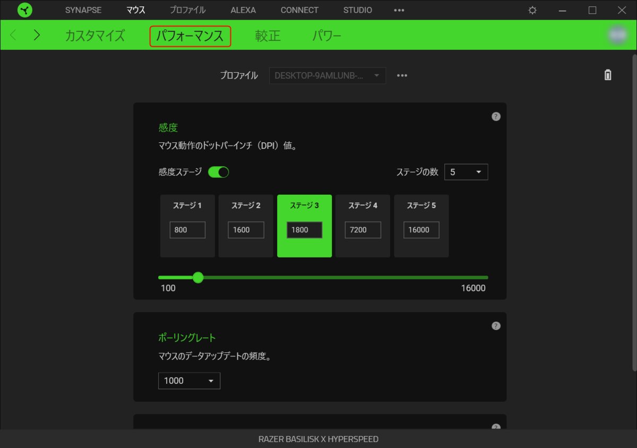Click the forward navigation arrow
Image resolution: width=637 pixels, height=448 pixels.
36,35
